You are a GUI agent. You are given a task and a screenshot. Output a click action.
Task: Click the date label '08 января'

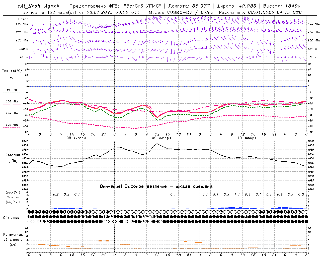pos(76,138)
